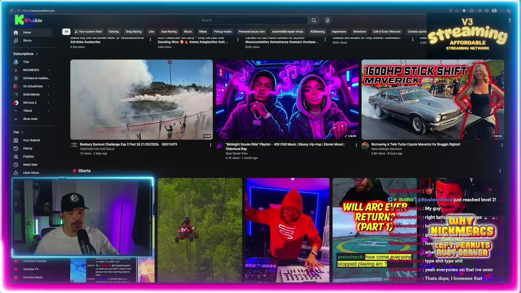Open browser favorites list icon
Viewport: 521px width, 293px height.
(x=479, y=11)
